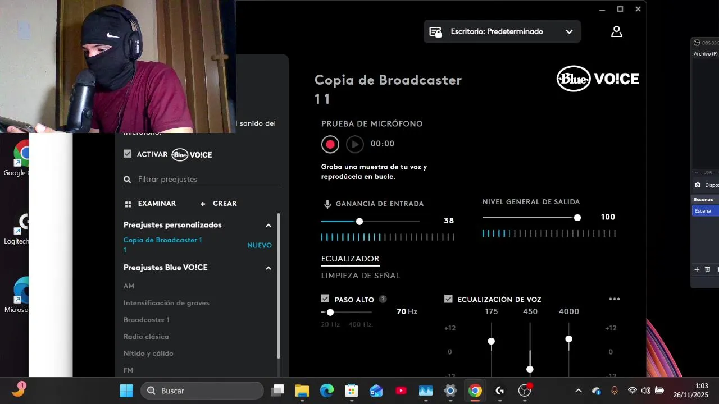
Task: Switch to the Ecualizador tab
Action: [x=350, y=259]
